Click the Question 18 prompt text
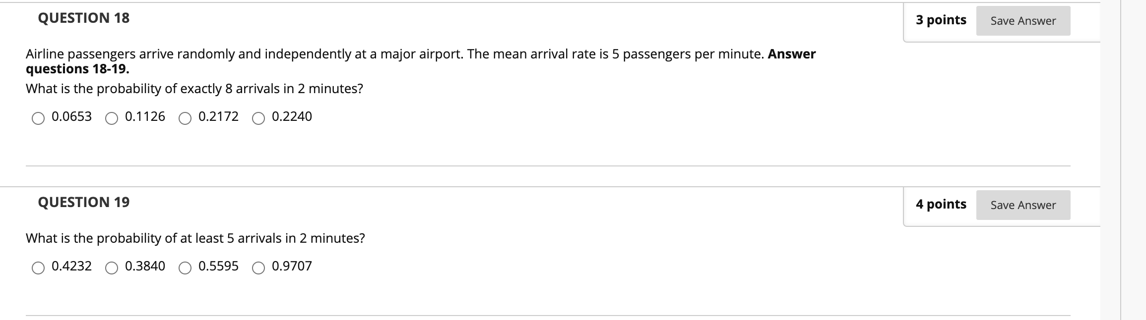The width and height of the screenshot is (1146, 320). tap(194, 89)
